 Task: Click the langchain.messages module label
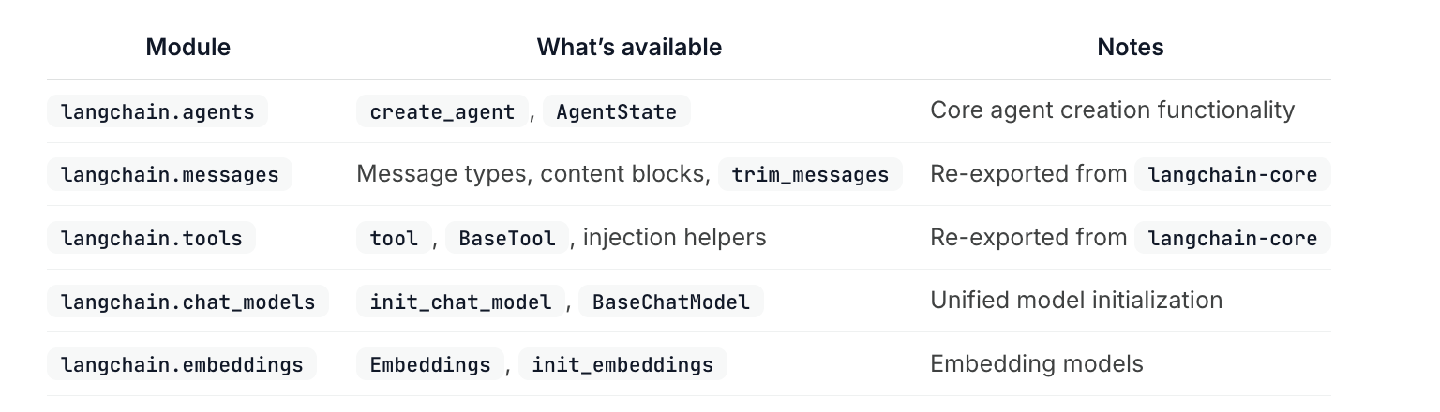click(170, 175)
